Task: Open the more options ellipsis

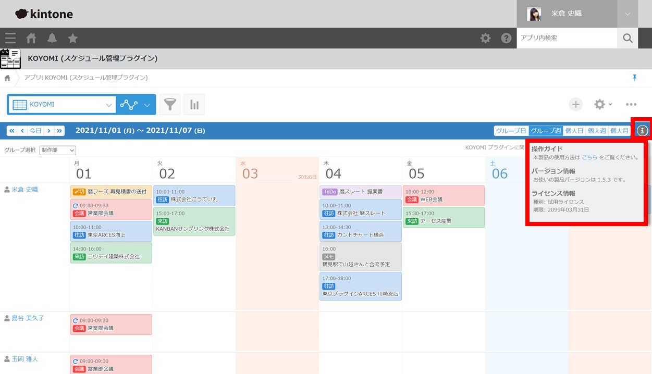Action: [631, 105]
